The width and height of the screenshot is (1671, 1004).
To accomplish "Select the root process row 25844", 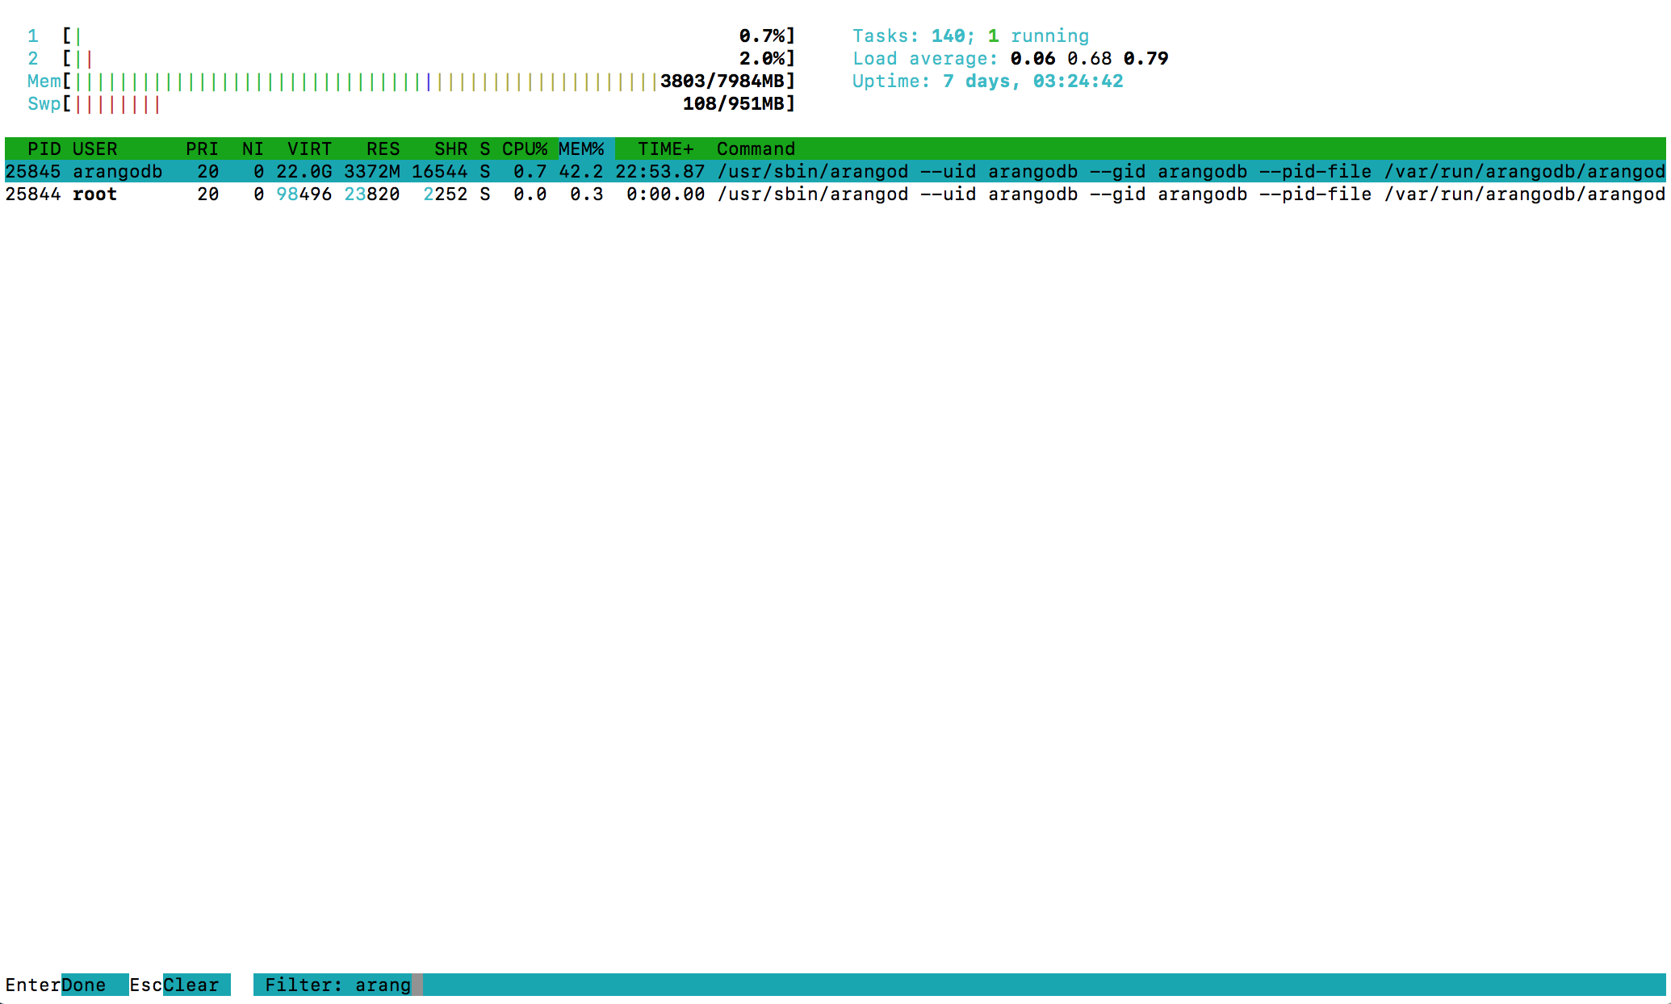I will click(x=484, y=194).
